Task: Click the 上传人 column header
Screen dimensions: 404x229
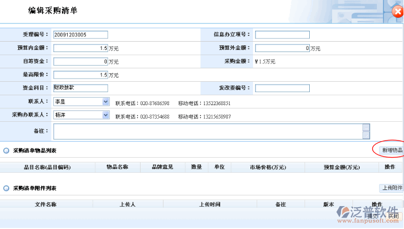Action: coord(128,204)
